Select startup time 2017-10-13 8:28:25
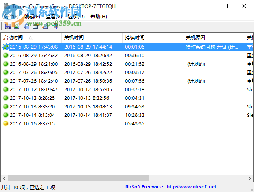254x192 pixels. click(32, 98)
